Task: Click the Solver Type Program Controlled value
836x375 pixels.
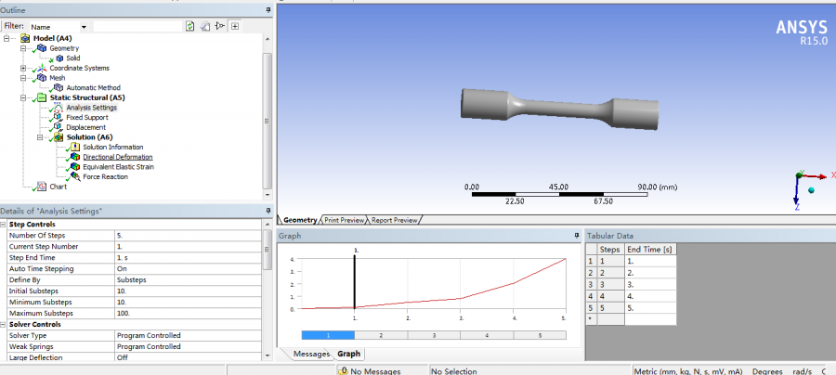Action: tap(188, 336)
